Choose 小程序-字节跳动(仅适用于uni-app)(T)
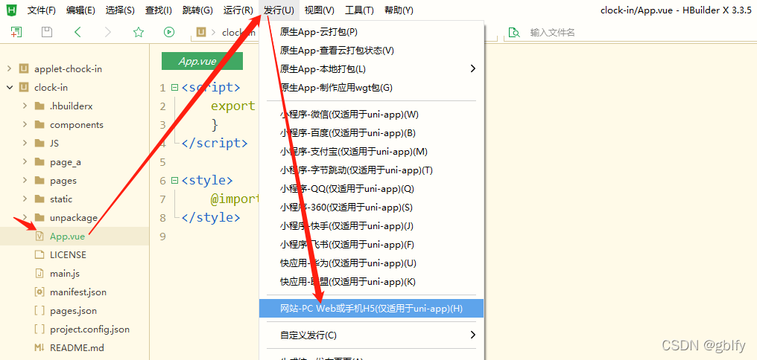Viewport: 757px width, 360px height. pos(371,170)
